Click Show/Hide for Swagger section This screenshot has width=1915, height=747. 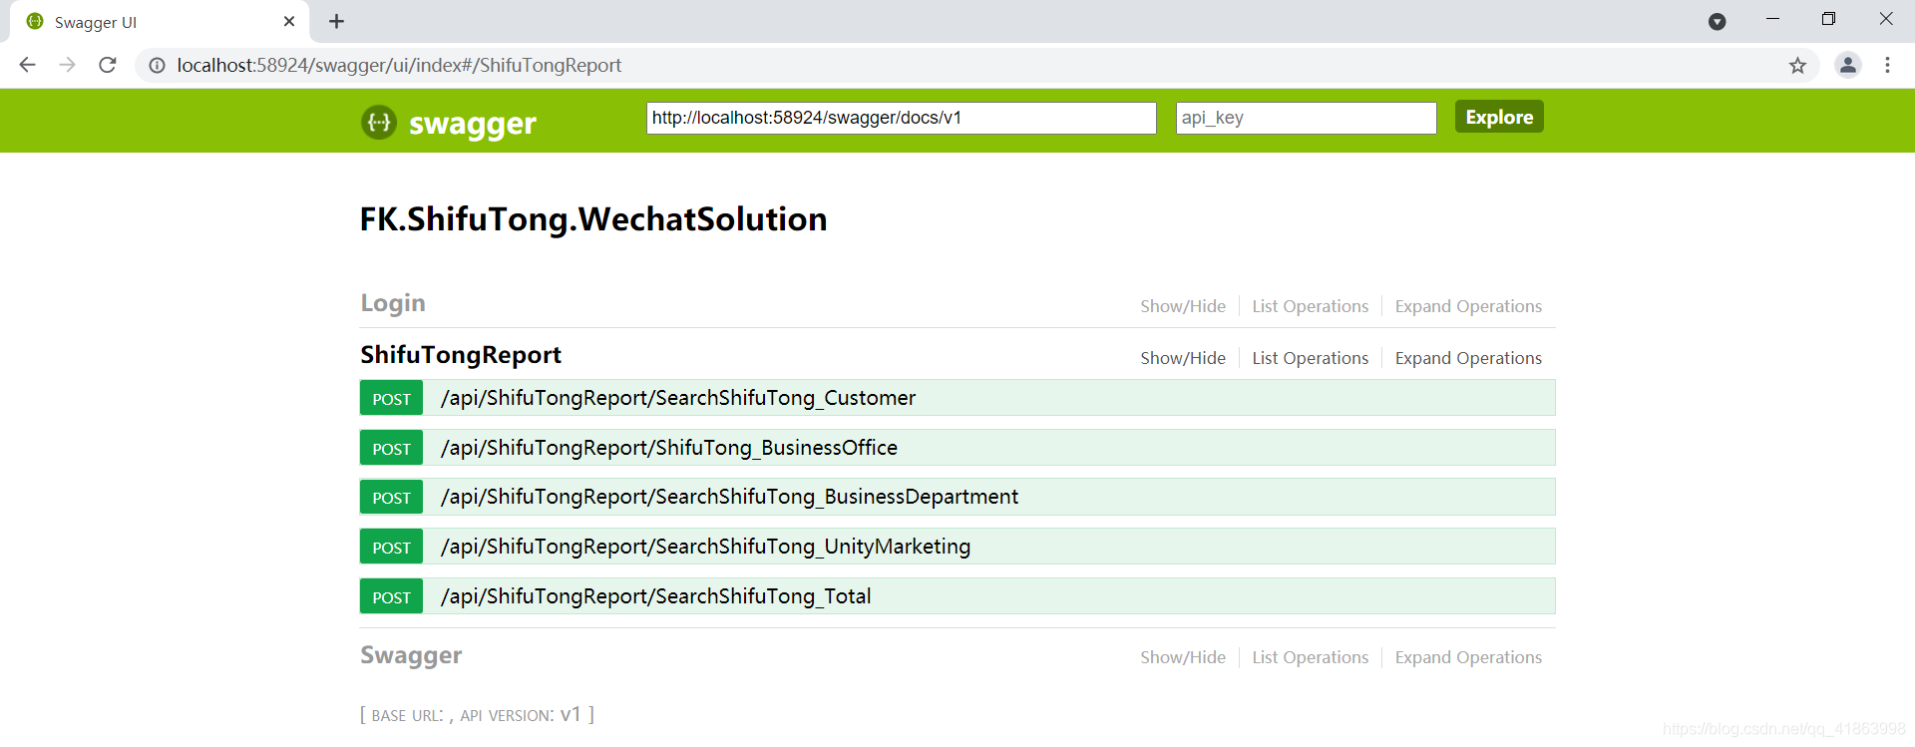pyautogui.click(x=1183, y=657)
